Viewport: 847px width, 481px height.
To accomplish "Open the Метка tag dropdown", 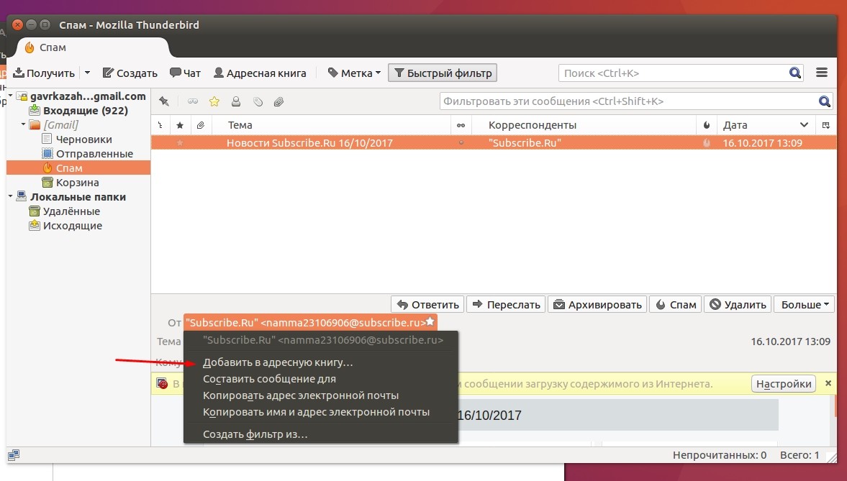I will 354,73.
